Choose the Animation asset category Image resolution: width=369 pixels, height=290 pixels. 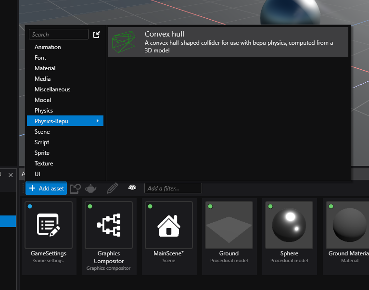[x=48, y=47]
